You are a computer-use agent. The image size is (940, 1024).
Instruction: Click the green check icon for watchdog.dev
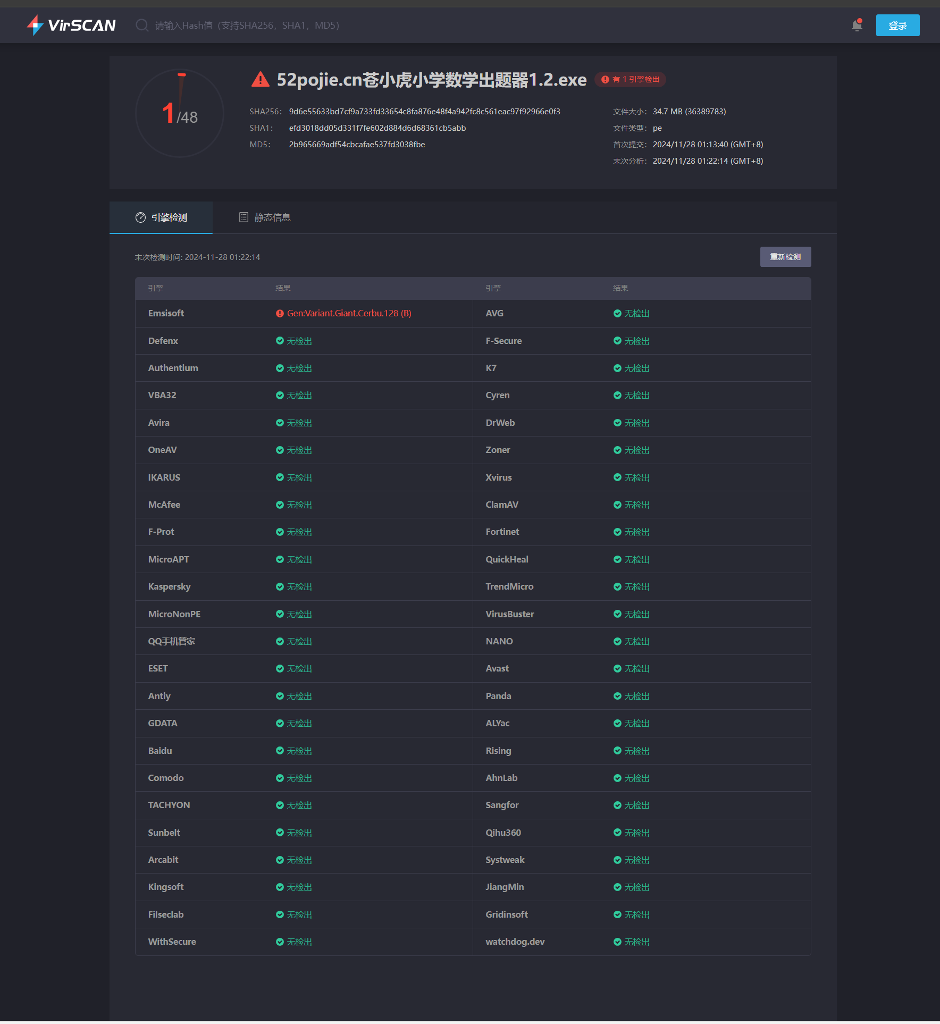coord(617,942)
